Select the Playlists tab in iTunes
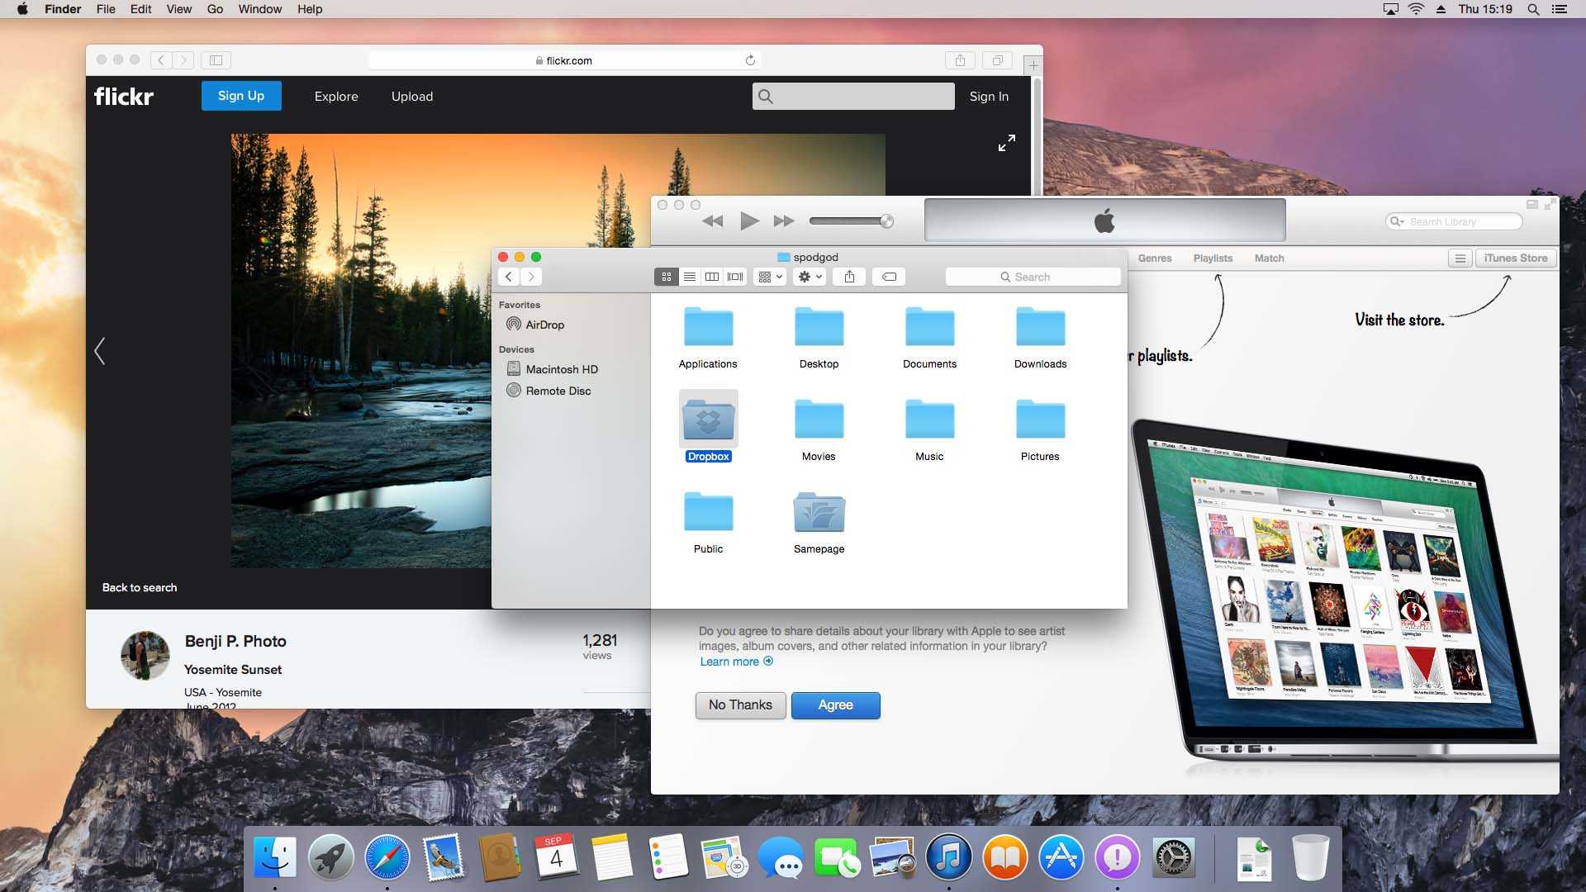Viewport: 1586px width, 892px height. (1213, 259)
